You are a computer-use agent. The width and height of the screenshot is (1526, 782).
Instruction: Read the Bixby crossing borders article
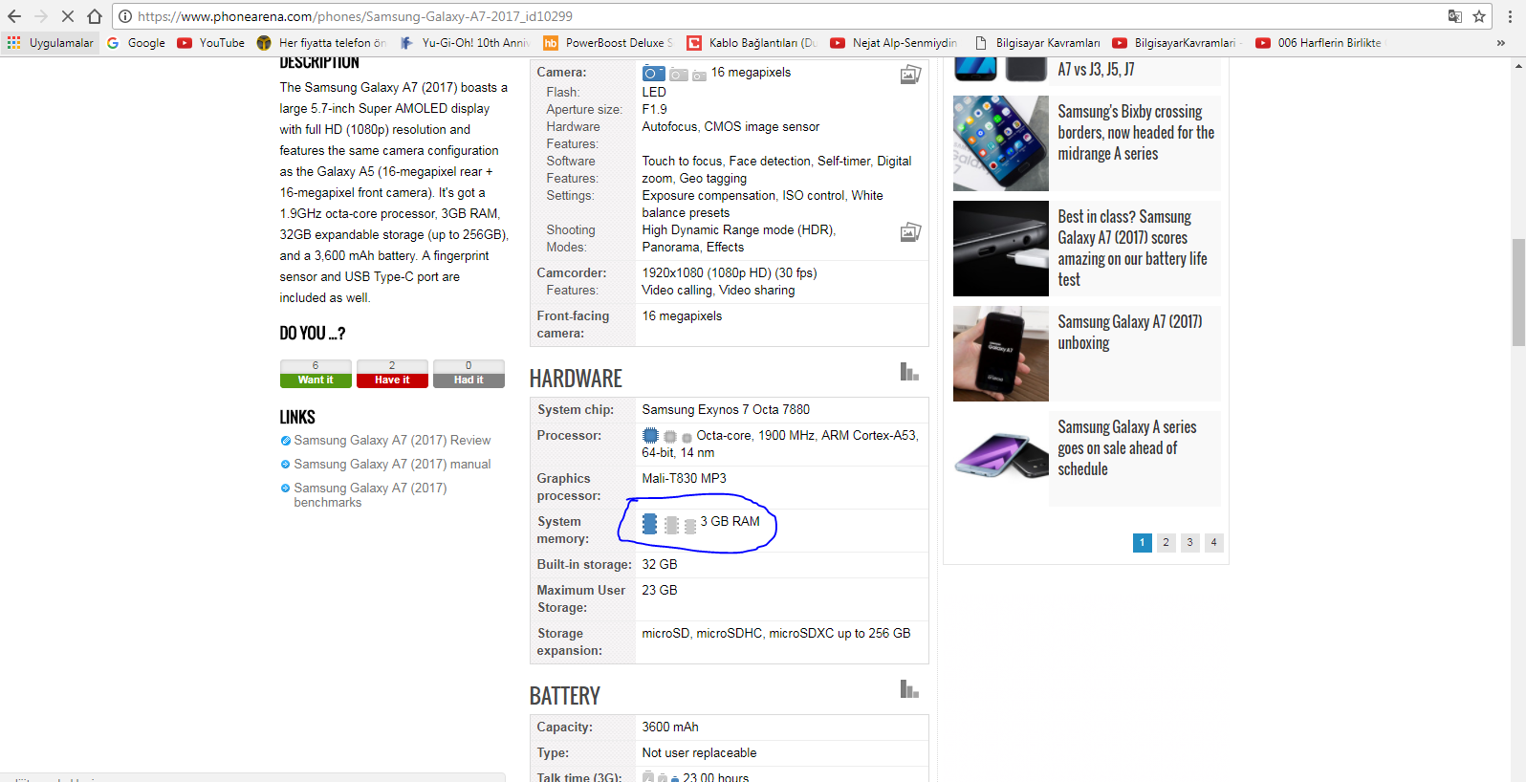pos(1136,133)
